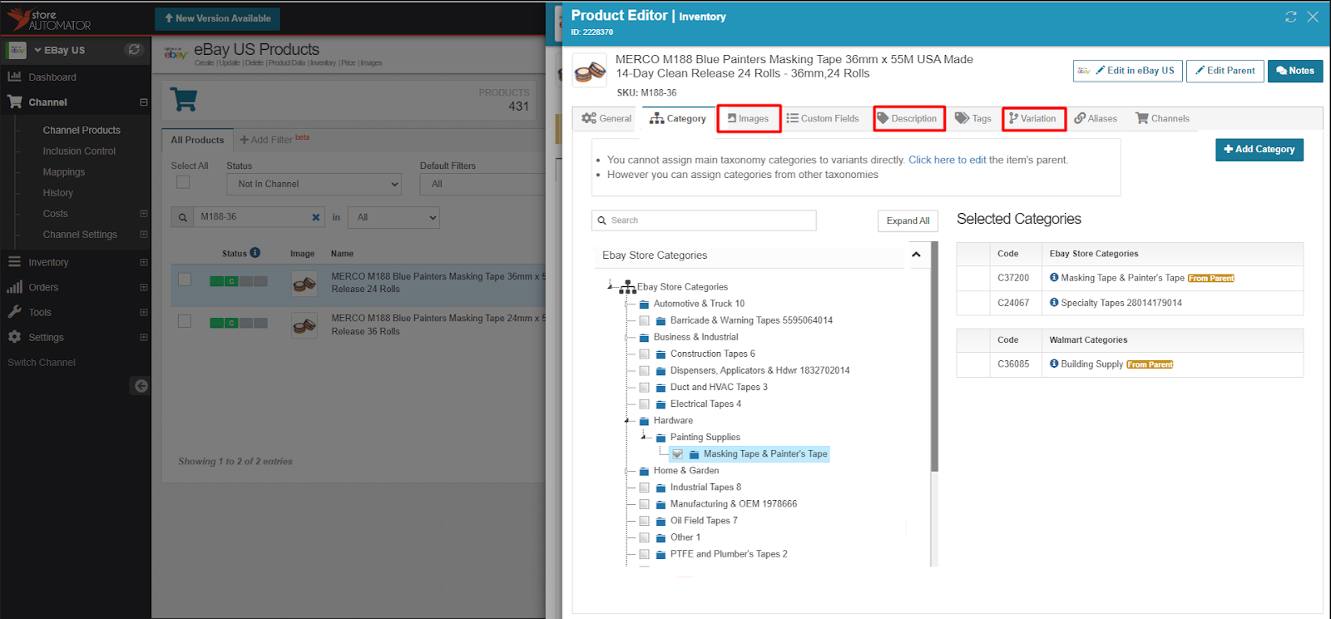Click the Store Automator logo
The height and width of the screenshot is (619, 1331).
(x=49, y=19)
